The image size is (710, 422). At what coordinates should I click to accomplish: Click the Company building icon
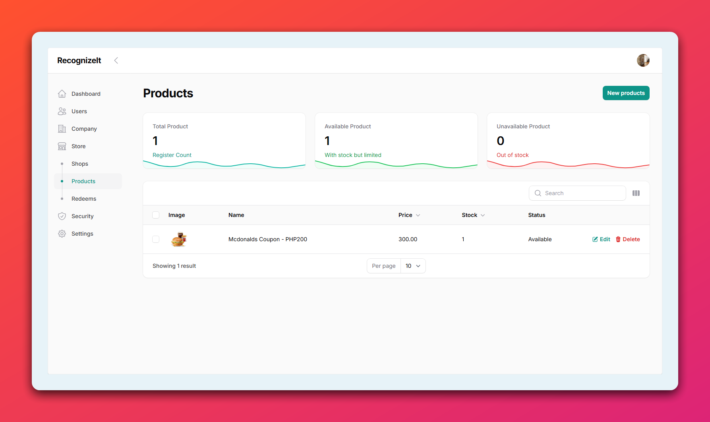(62, 129)
